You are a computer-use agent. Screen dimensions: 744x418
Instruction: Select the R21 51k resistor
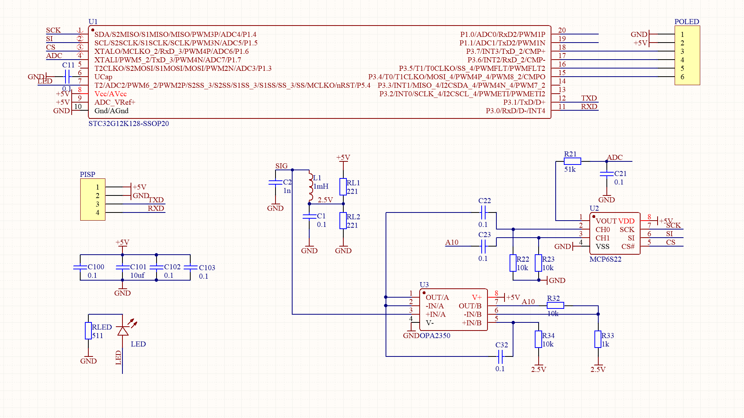(572, 161)
